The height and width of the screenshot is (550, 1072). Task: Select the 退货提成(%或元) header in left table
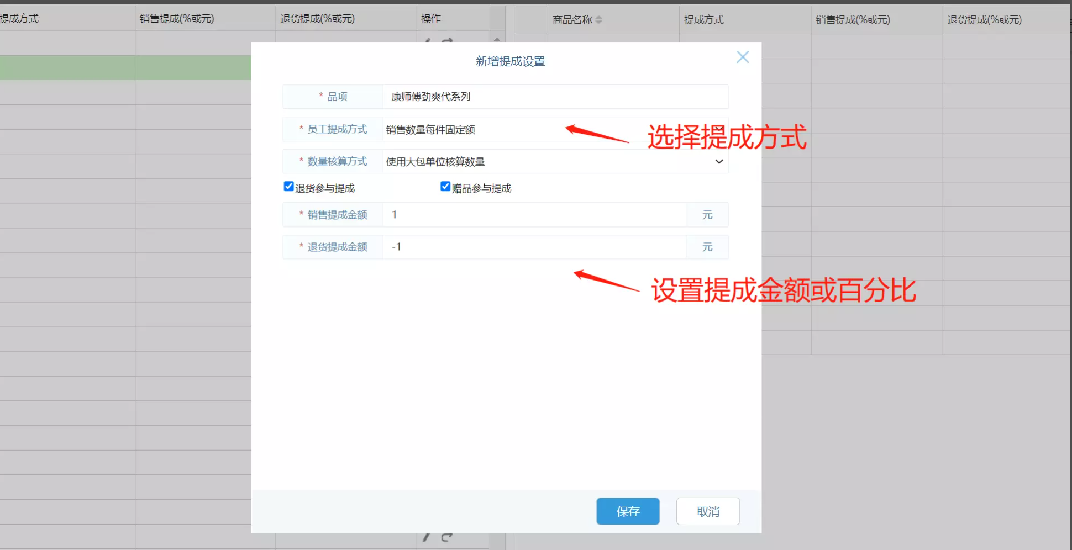(x=318, y=19)
